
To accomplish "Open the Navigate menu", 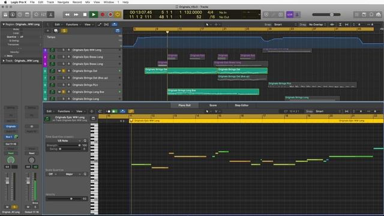I will 63,2.
